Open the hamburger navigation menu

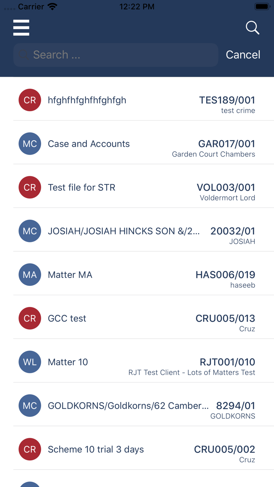(x=21, y=28)
